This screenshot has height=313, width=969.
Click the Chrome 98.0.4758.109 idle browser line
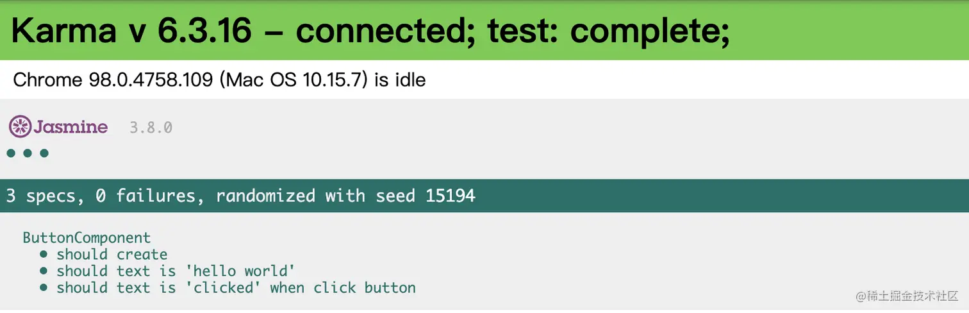click(x=219, y=80)
